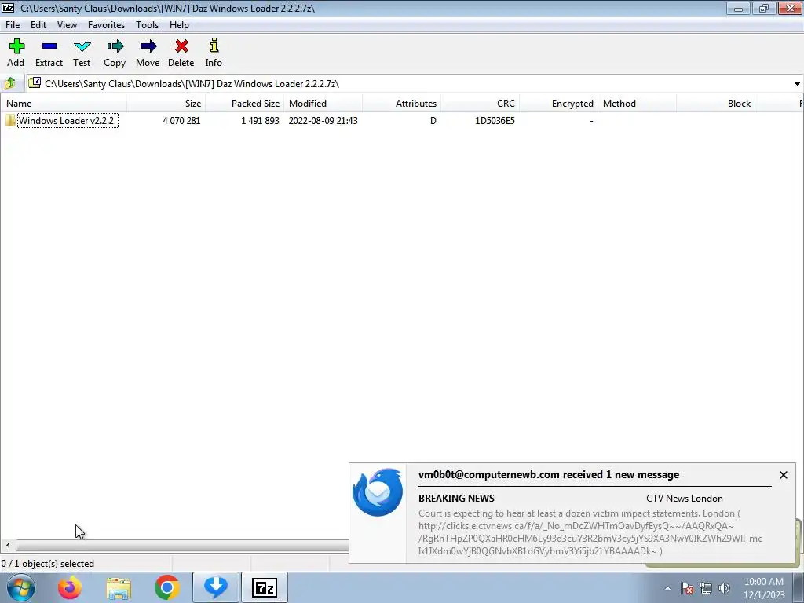Open the blue download arrow taskbar app
804x603 pixels.
point(216,587)
